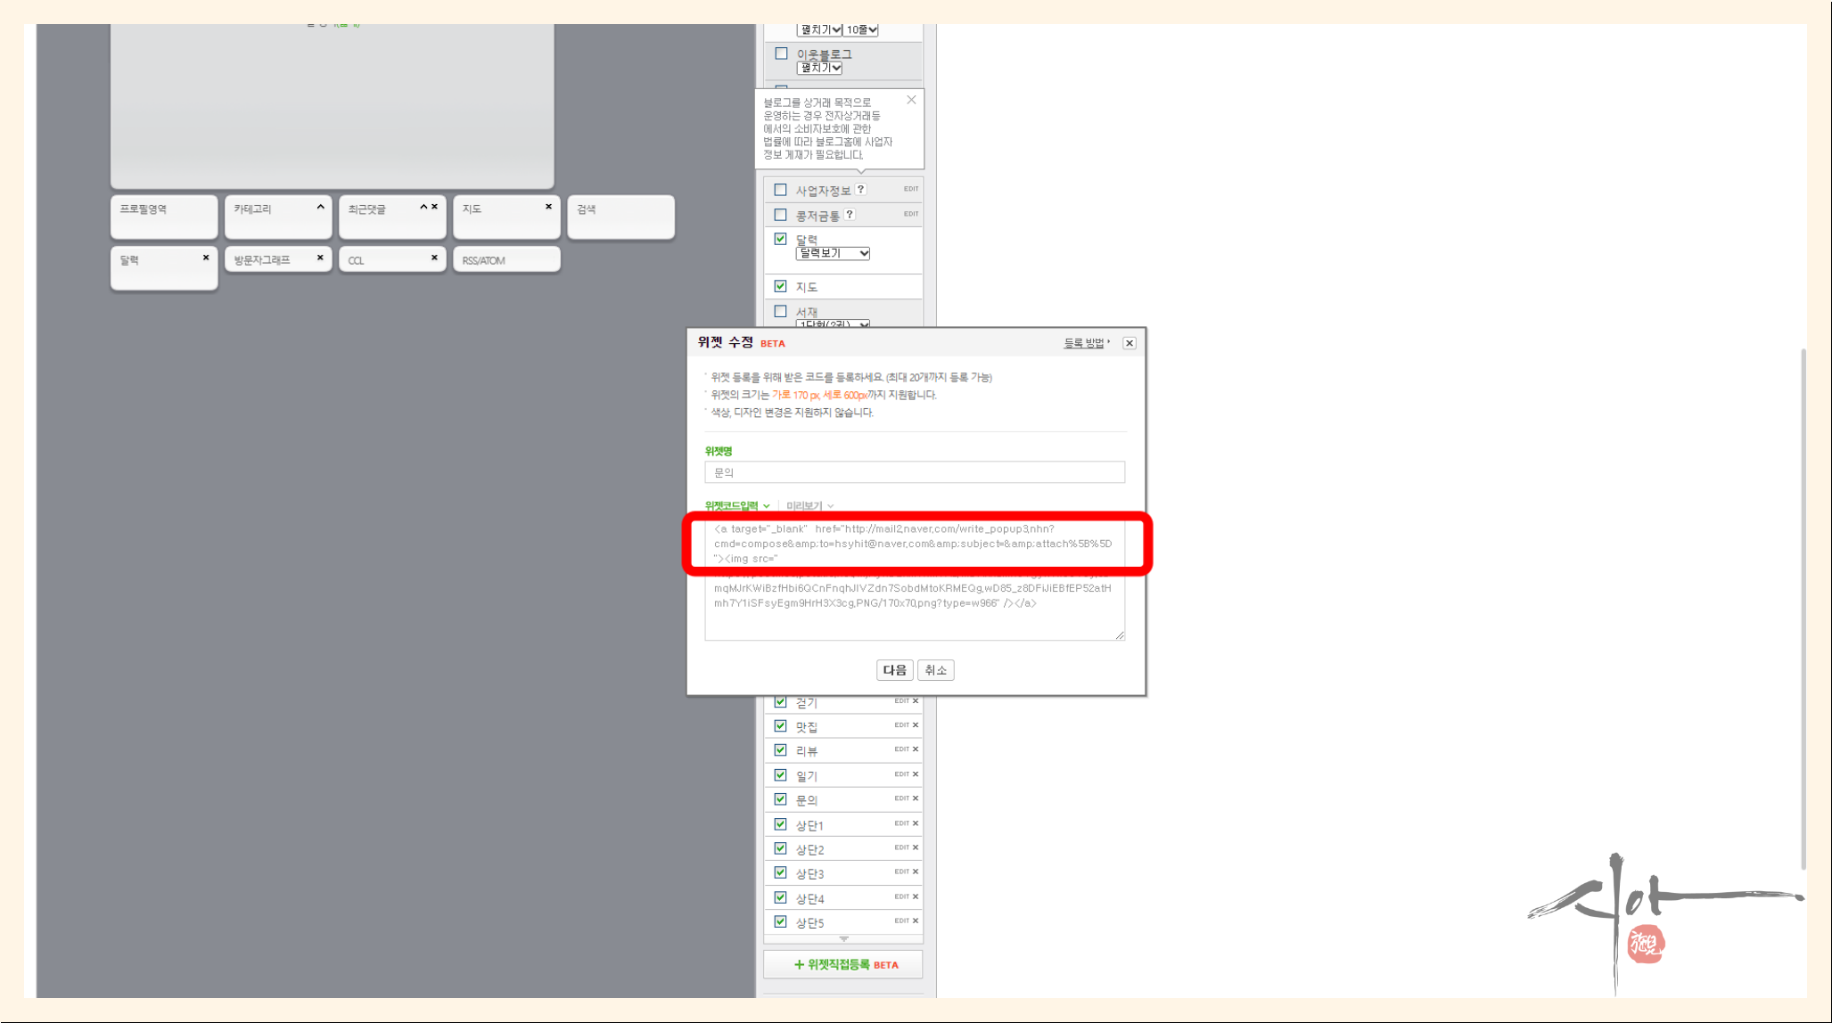
Task: Edit the 일기 widget via EDIT
Action: [901, 773]
